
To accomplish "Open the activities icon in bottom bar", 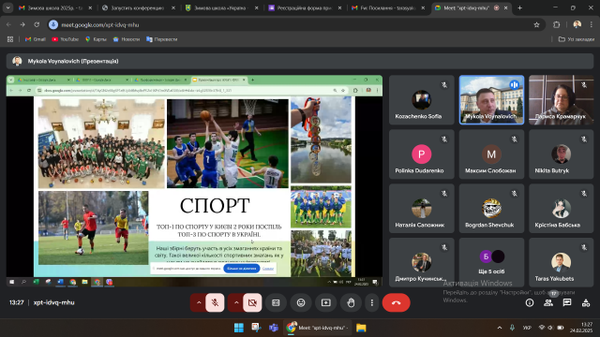I will 586,302.
